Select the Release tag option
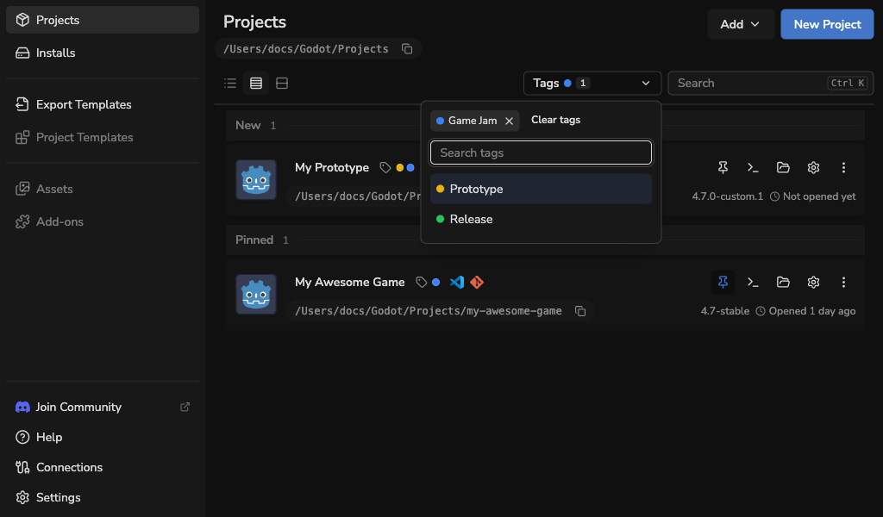Viewport: 883px width, 517px height. click(541, 219)
